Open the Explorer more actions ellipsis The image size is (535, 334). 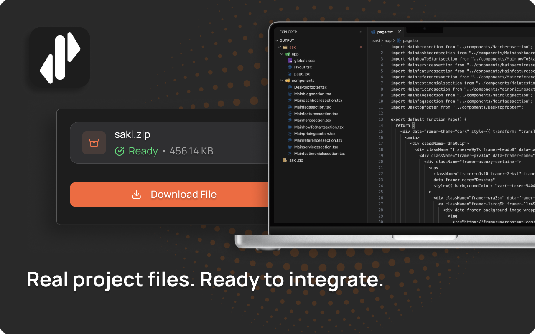point(360,32)
